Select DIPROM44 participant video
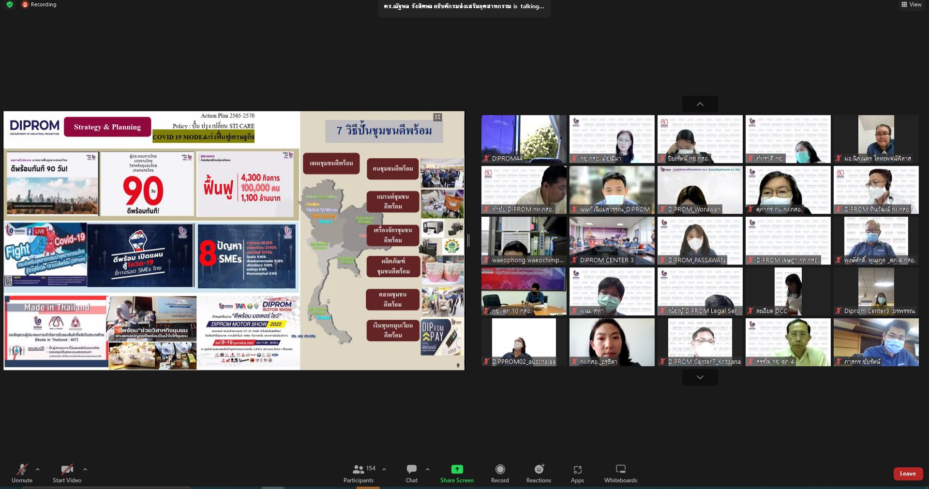929x489 pixels. (524, 139)
